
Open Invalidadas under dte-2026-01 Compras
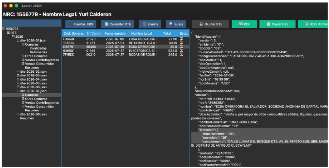pos(38,48)
